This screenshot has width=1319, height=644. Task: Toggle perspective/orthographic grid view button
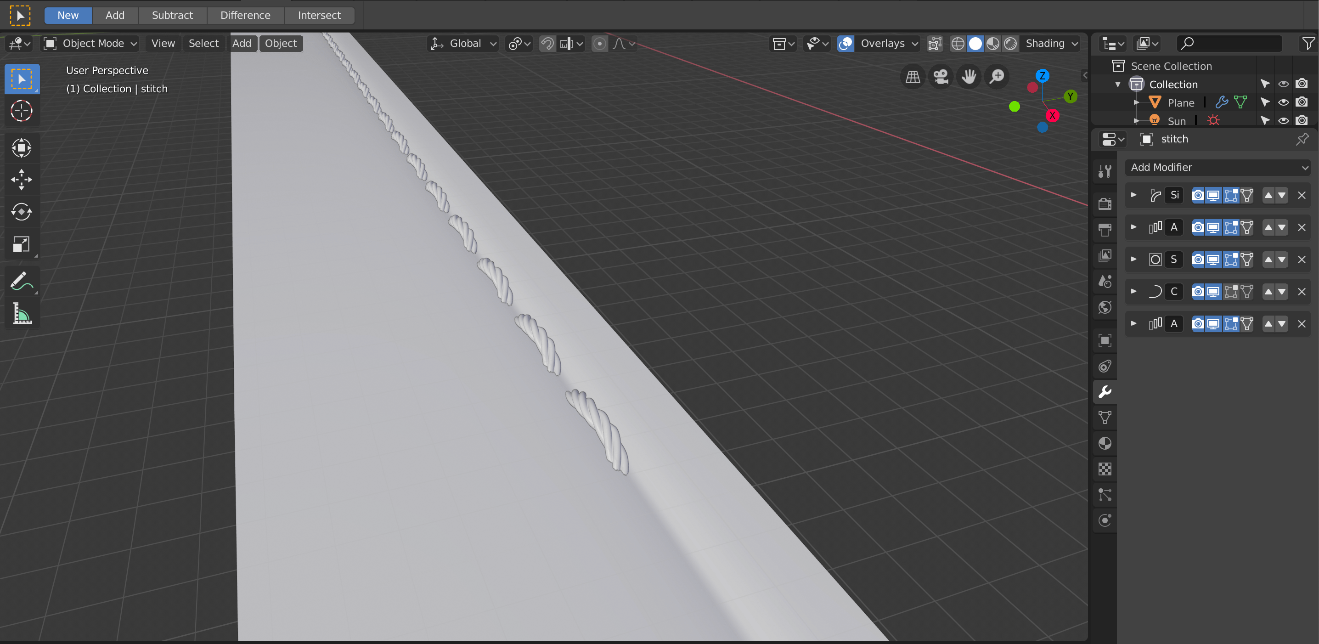click(x=913, y=77)
